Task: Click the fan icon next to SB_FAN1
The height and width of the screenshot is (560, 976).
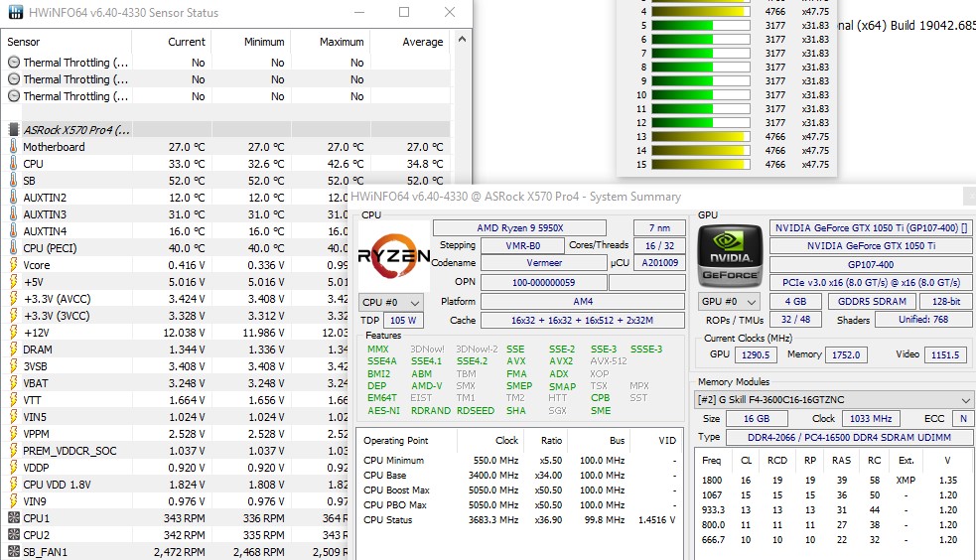Action: tap(13, 551)
